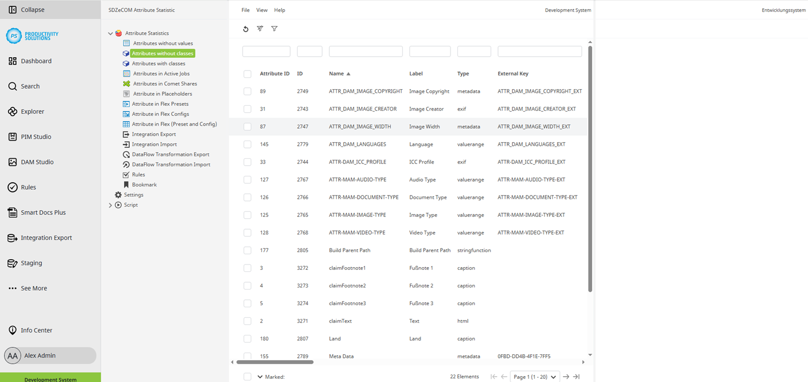Open the PIM Studio panel
This screenshot has height=382, width=808.
pyautogui.click(x=35, y=137)
